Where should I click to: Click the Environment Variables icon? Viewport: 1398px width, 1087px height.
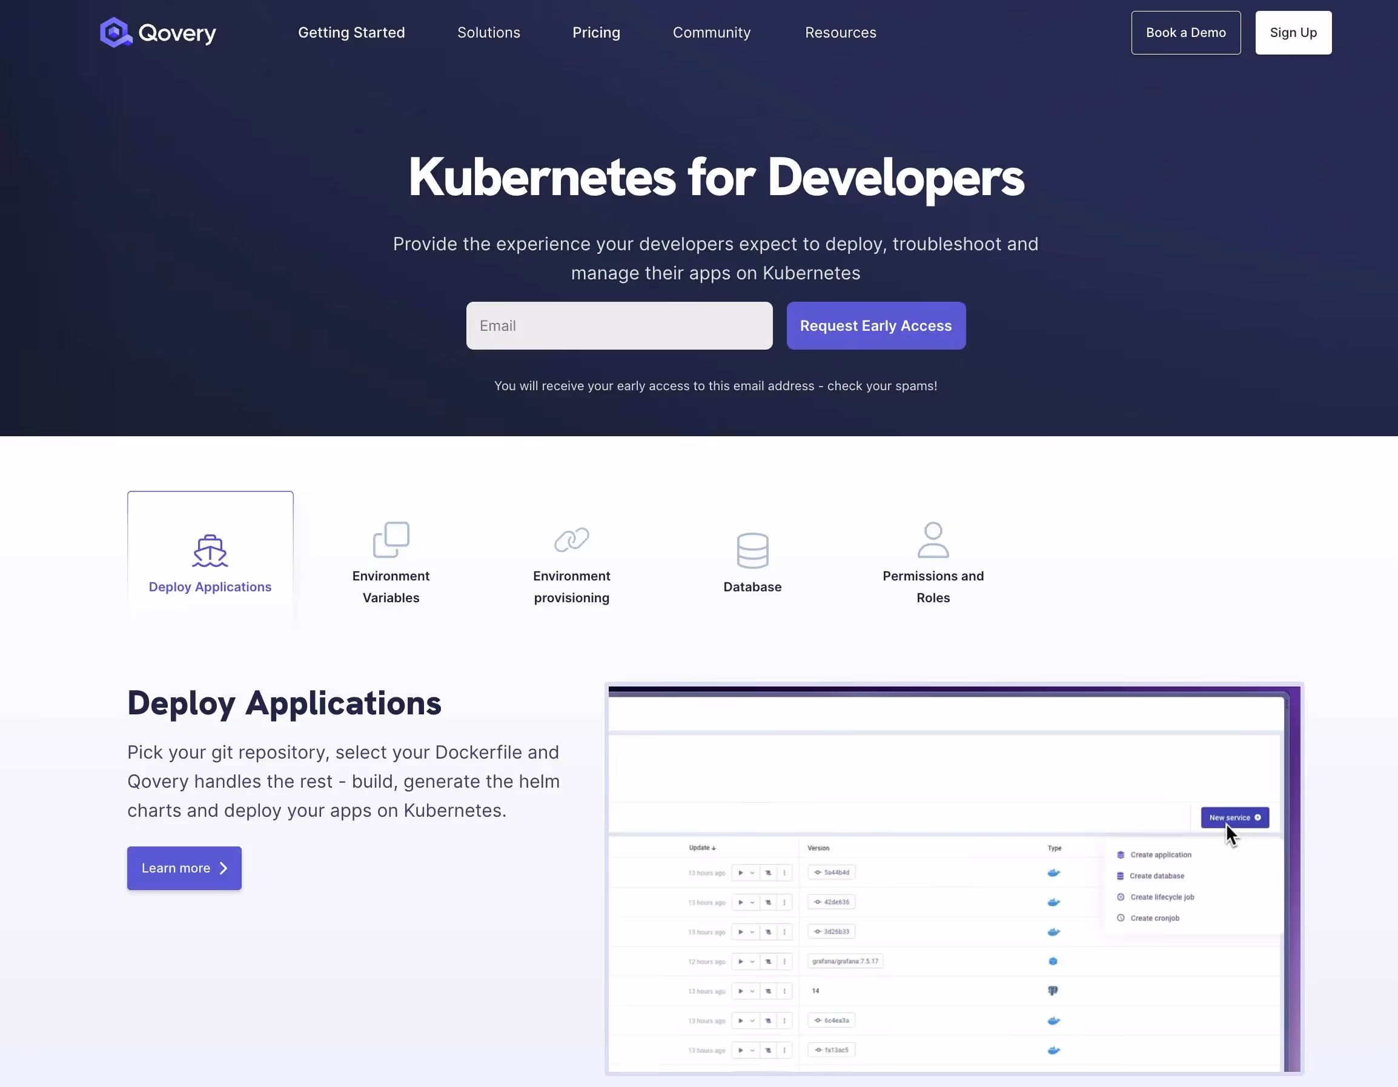[x=391, y=540]
